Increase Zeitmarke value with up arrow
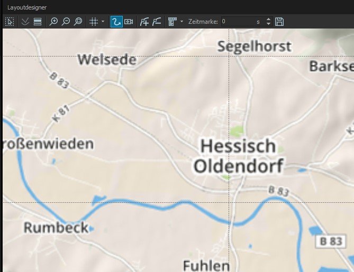This screenshot has height=272, width=354. click(x=269, y=20)
